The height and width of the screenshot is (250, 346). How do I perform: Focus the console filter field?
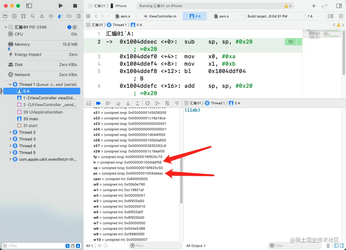(x=295, y=246)
